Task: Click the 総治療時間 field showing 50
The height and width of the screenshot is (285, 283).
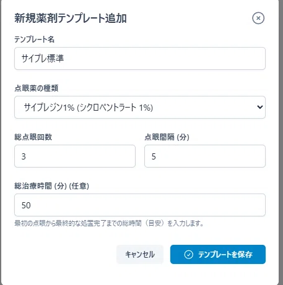Action: (x=140, y=205)
